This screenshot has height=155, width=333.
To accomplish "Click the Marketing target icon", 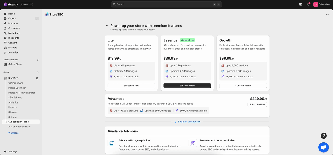I will coord(5,33).
